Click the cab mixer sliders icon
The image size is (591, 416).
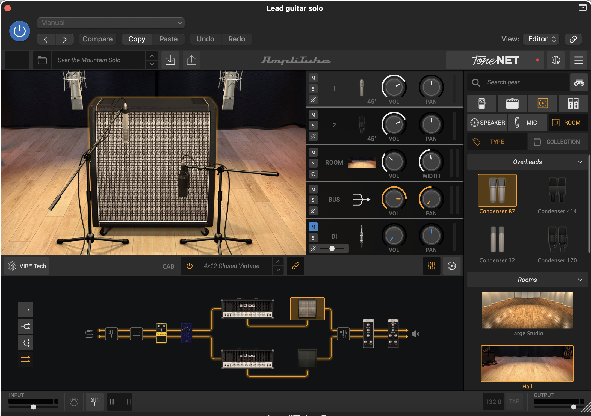point(432,266)
